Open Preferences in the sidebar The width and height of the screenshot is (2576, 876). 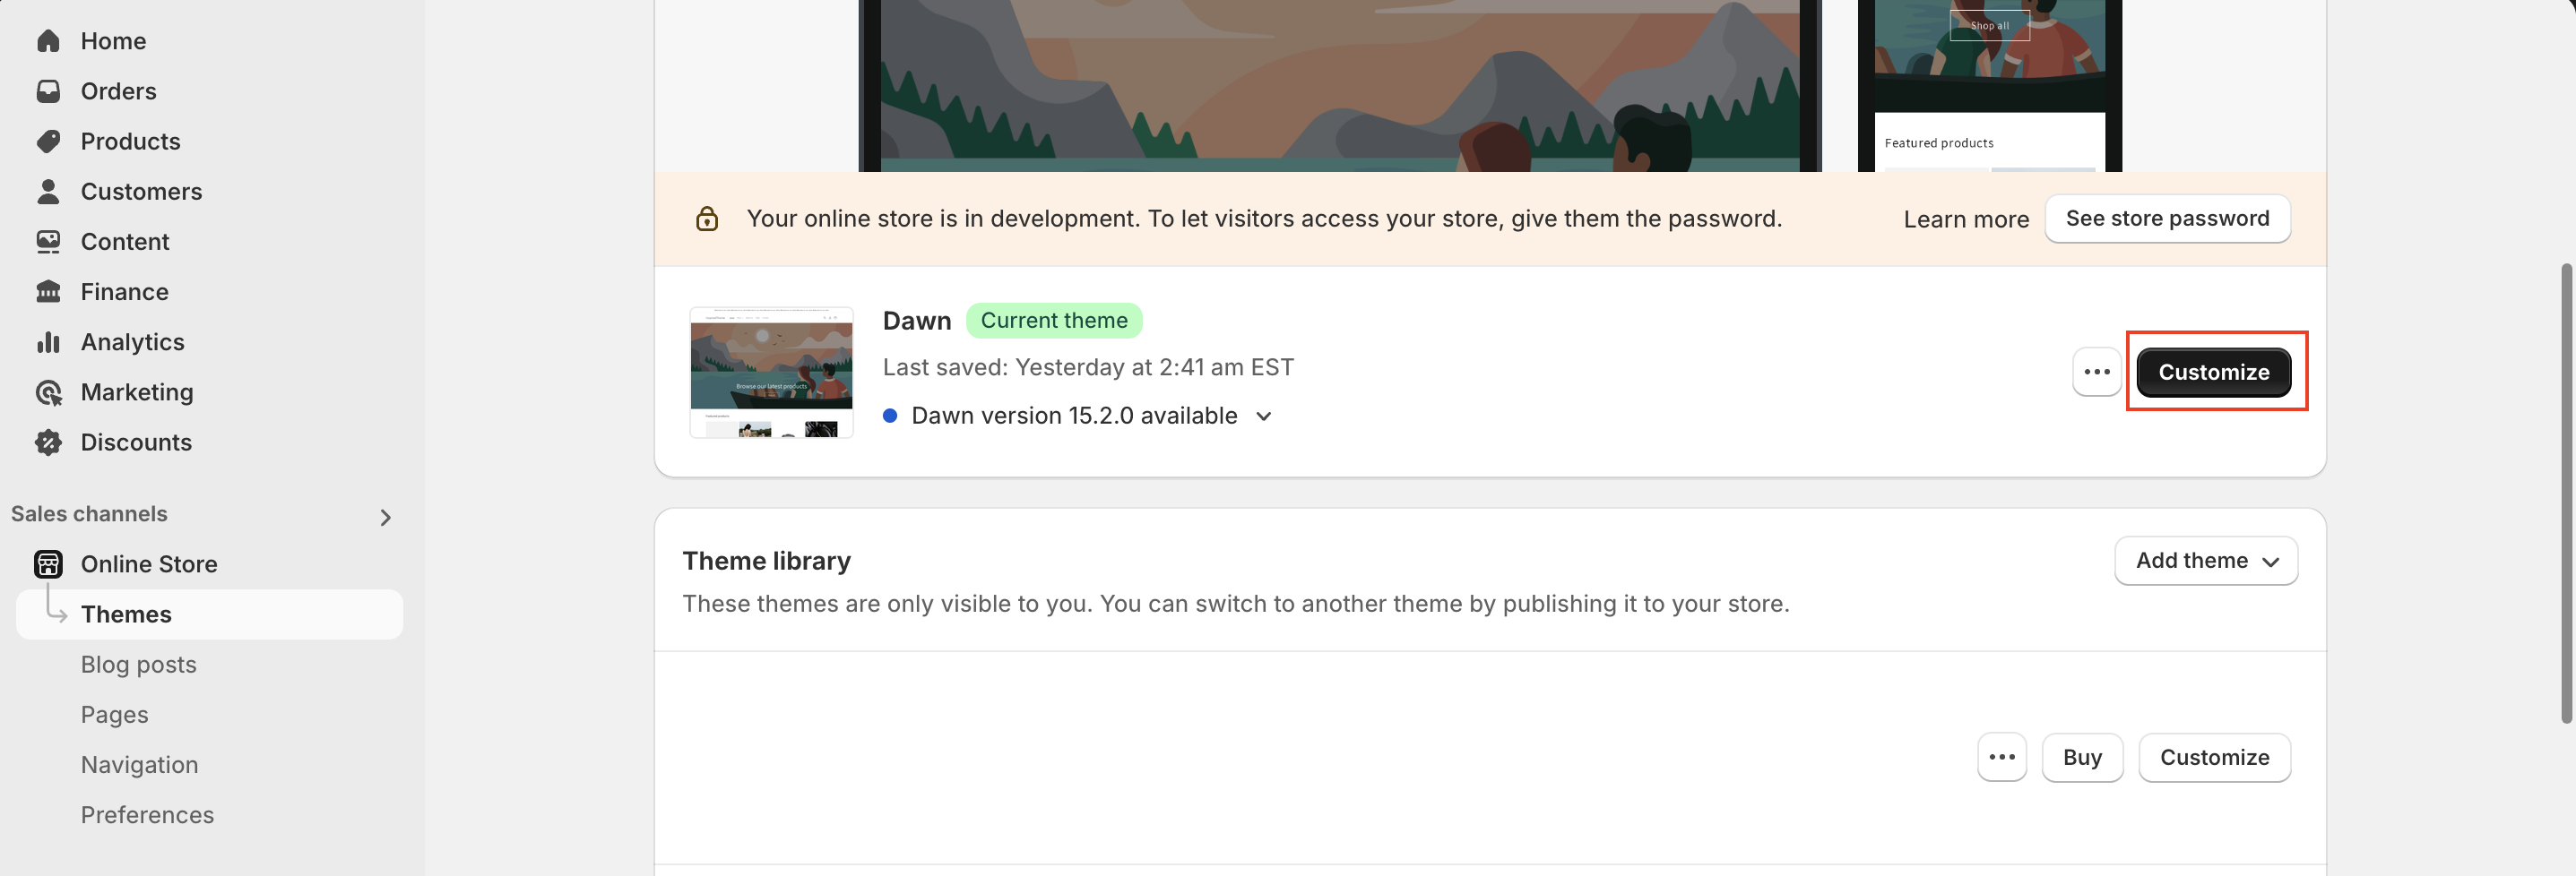tap(147, 814)
